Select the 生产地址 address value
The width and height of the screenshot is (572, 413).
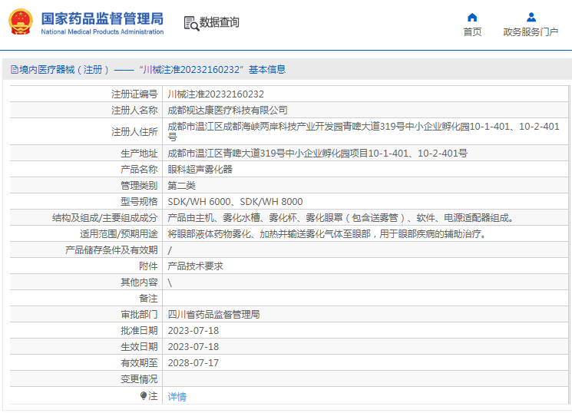(317, 154)
